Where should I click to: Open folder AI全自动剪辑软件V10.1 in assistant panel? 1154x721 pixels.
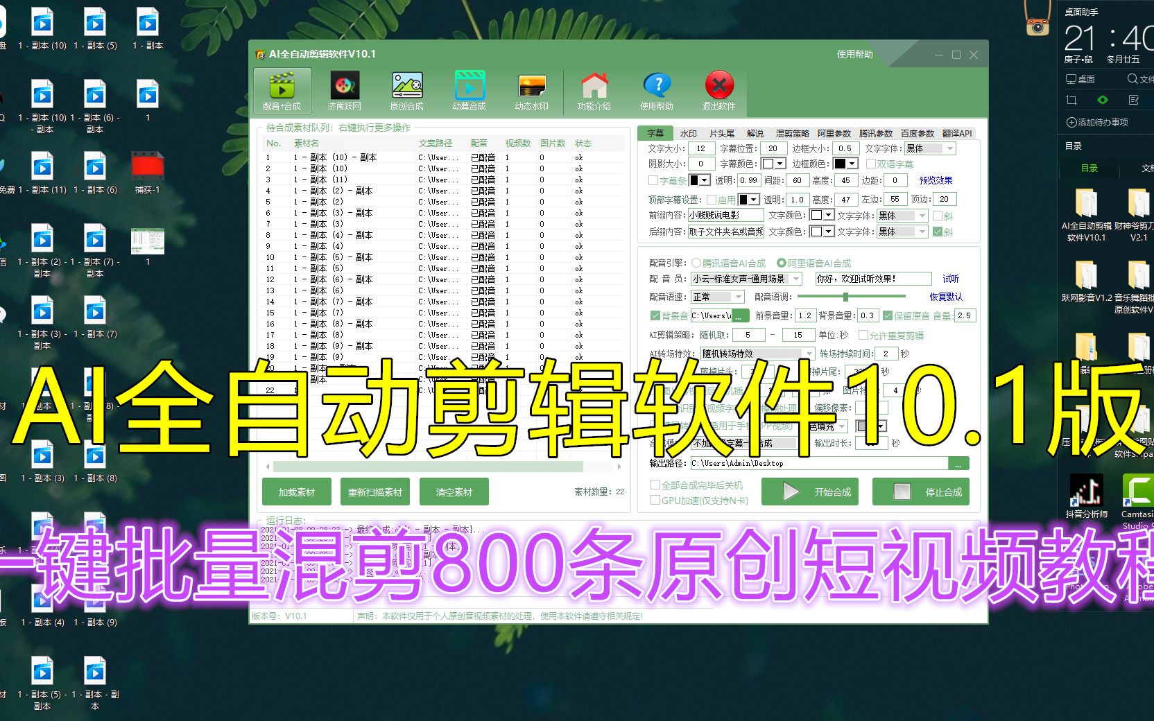tap(1086, 214)
